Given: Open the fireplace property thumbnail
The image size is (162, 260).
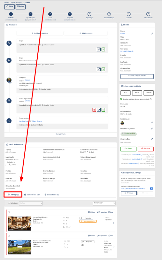Looking at the screenshot, I should click(x=19, y=223).
